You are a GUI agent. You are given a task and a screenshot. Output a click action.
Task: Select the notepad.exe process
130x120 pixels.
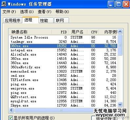pyautogui.click(x=63, y=50)
